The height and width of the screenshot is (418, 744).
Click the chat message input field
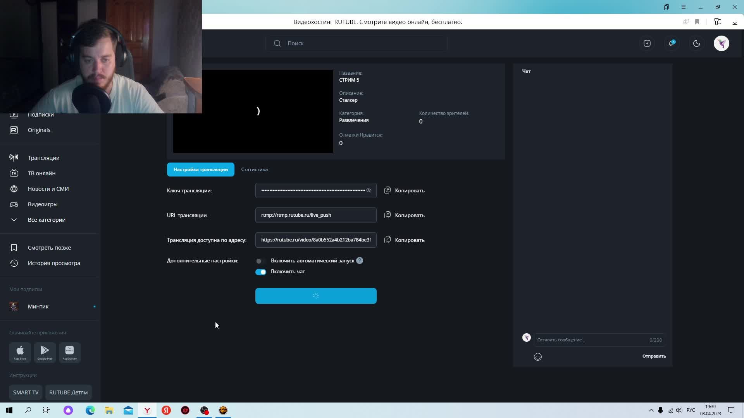click(x=589, y=340)
